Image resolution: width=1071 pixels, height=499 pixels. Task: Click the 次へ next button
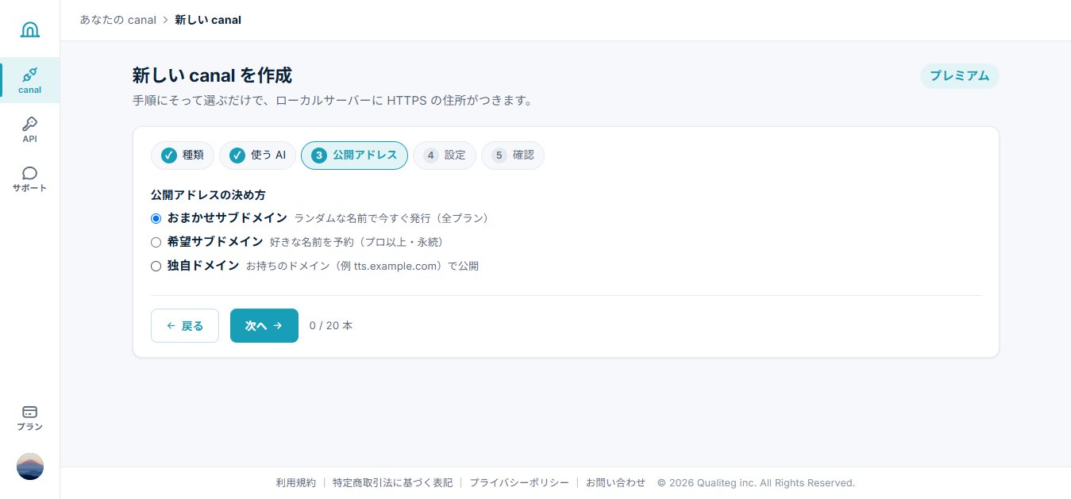click(264, 325)
